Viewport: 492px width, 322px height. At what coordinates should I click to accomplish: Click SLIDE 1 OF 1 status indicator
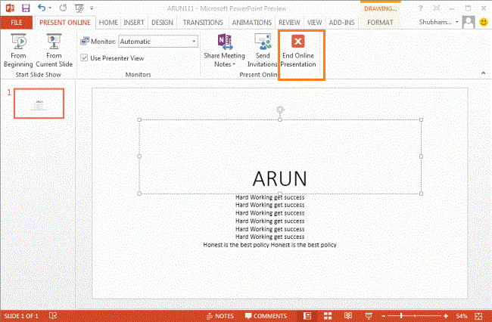click(21, 316)
